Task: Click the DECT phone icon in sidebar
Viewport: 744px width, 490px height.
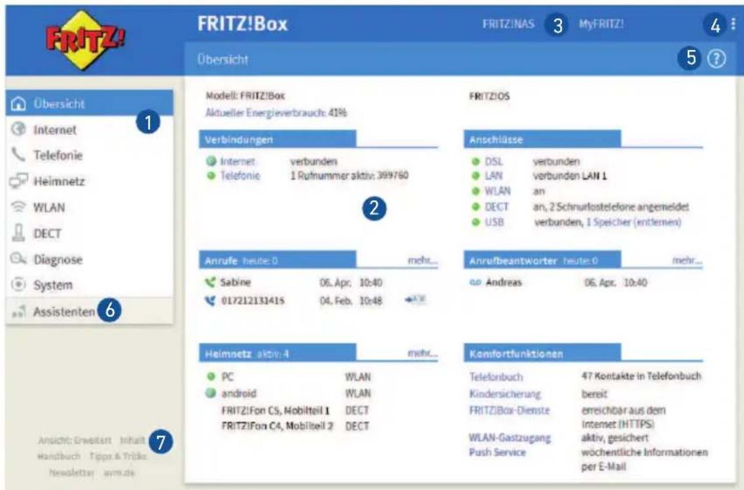Action: (18, 233)
